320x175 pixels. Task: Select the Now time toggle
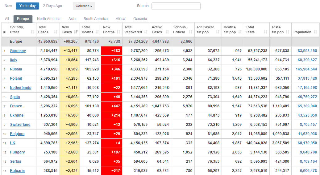coord(8,6)
